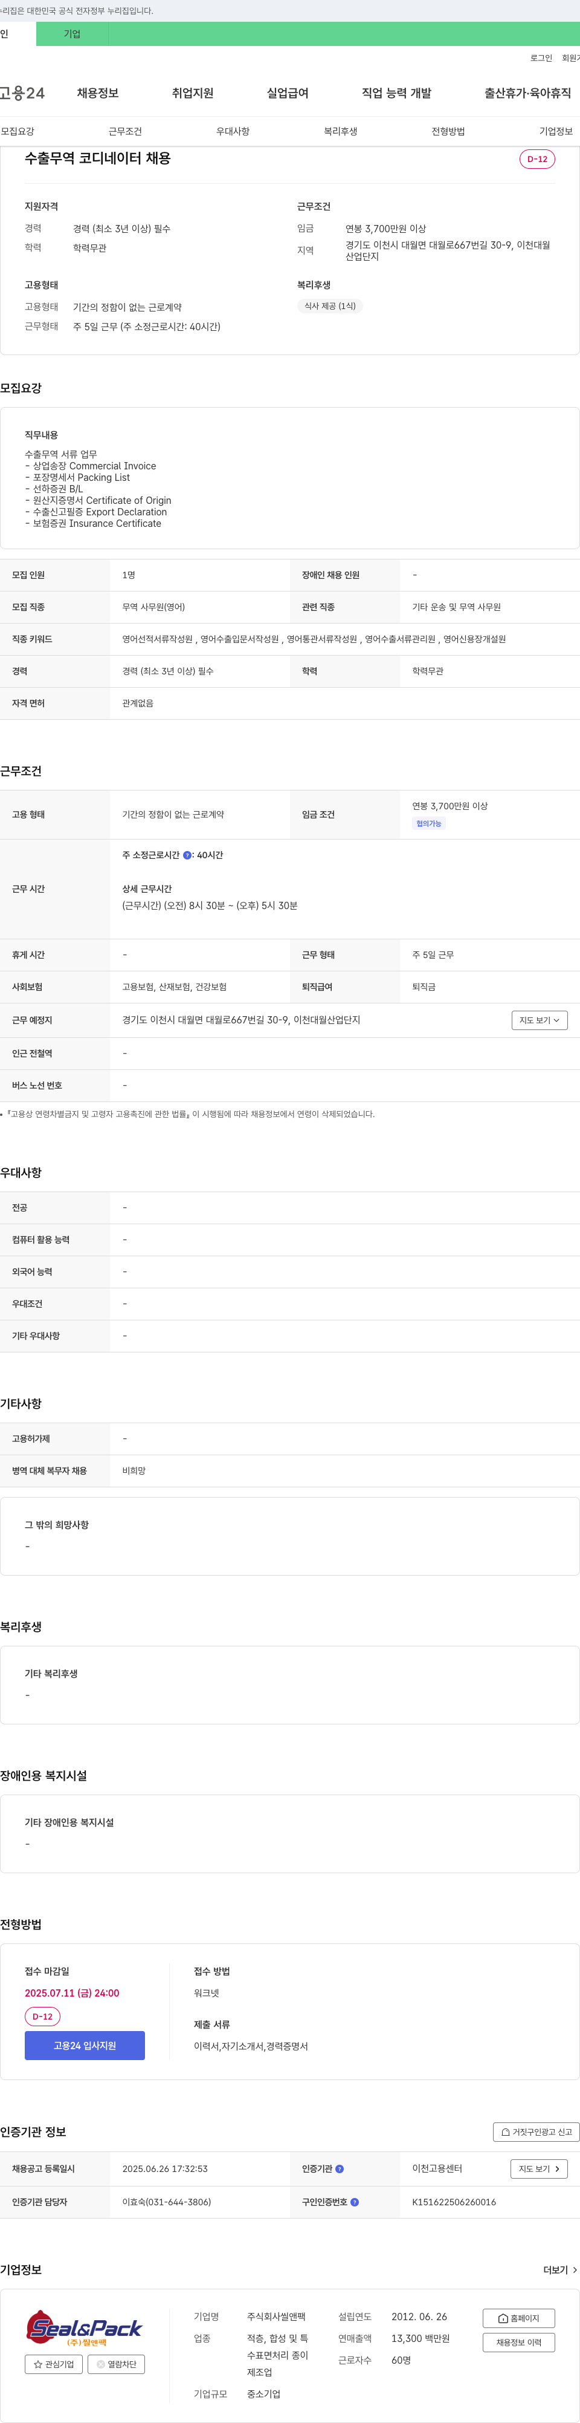The width and height of the screenshot is (580, 2423).
Task: Click the 식사 제공 (1식) benefit tag
Action: coord(330,305)
